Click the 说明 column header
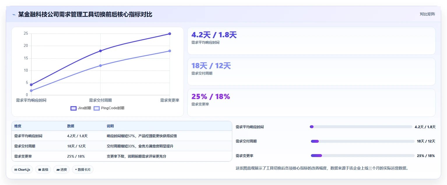Image resolution: width=447 pixels, height=185 pixels. coord(110,126)
